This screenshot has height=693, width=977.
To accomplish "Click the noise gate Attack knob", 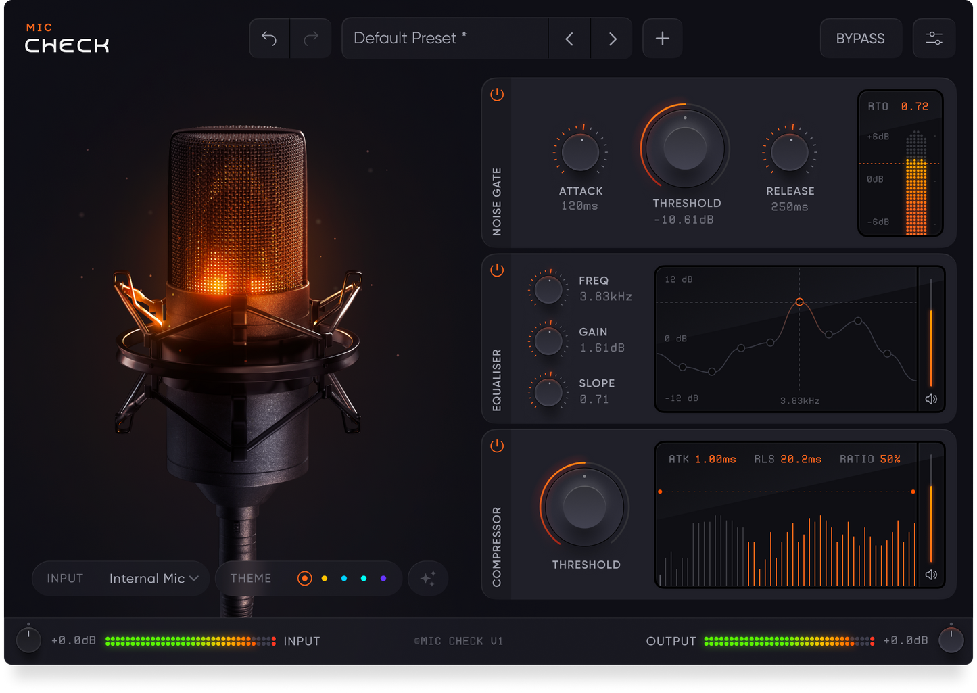I will (580, 151).
